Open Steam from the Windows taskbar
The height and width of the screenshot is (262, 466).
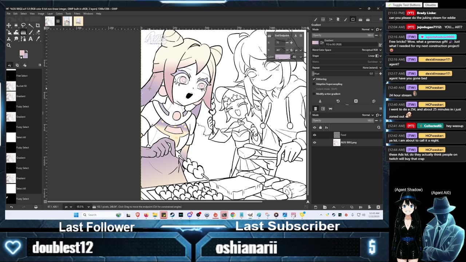tap(172, 215)
